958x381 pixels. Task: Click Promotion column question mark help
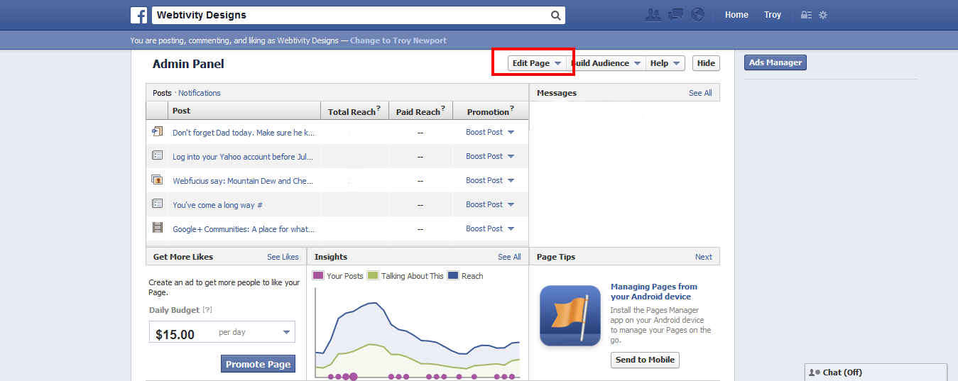click(x=512, y=108)
